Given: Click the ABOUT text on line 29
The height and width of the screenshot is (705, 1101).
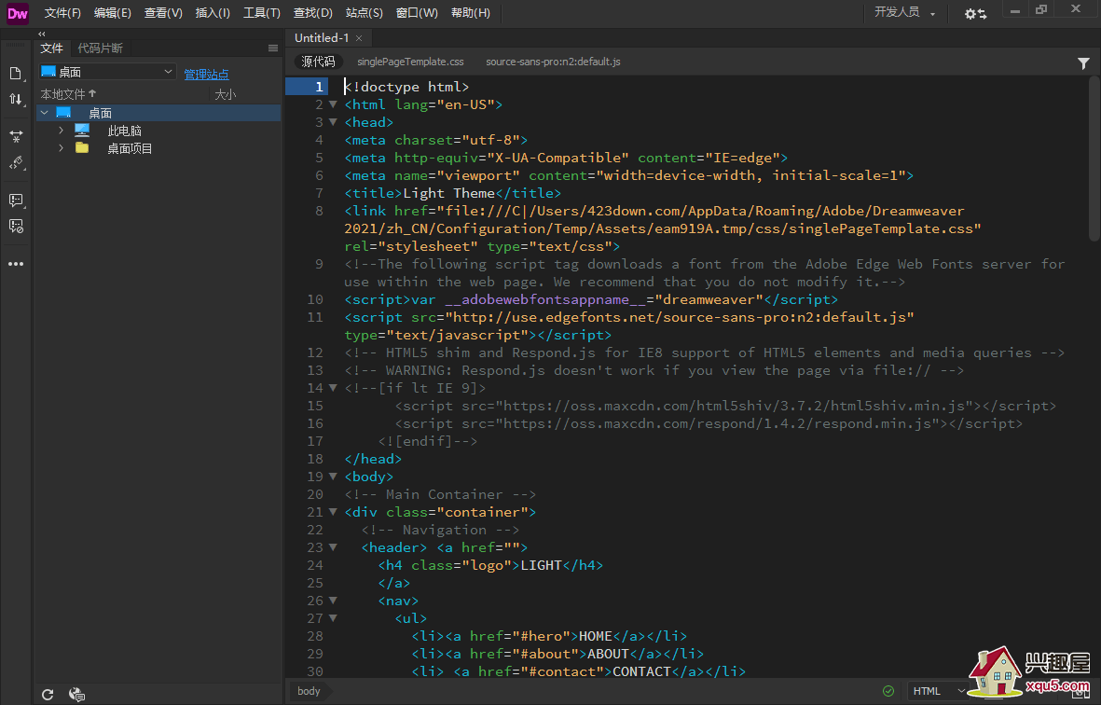Looking at the screenshot, I should [x=608, y=654].
